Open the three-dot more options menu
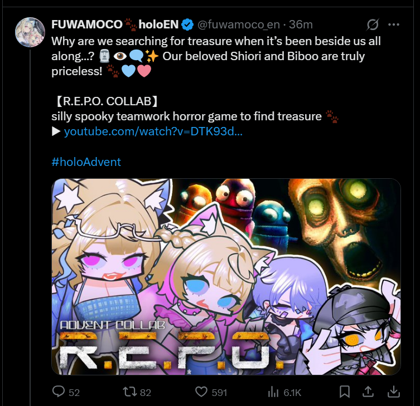 393,25
